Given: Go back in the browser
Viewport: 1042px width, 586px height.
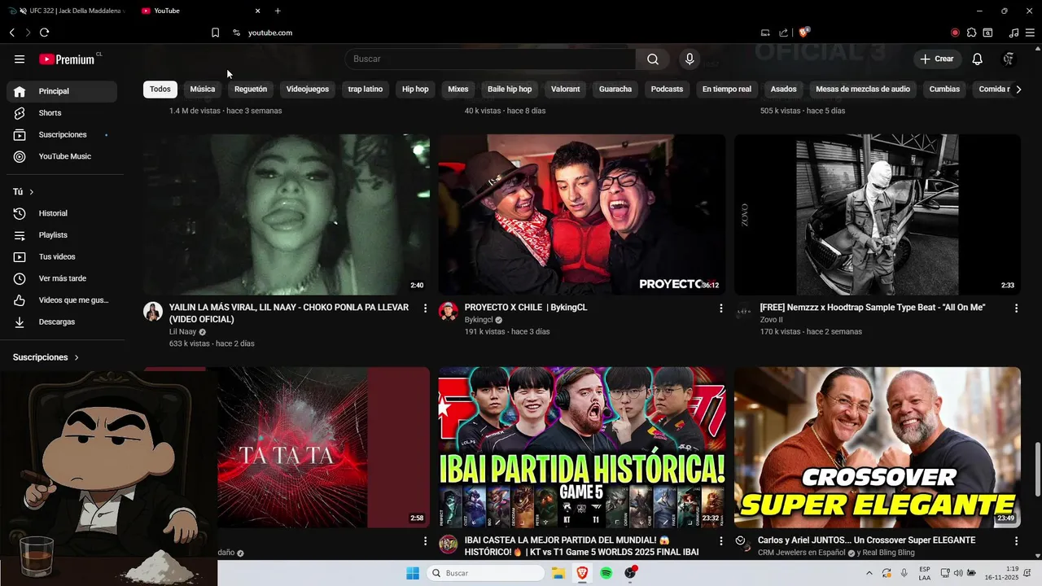Looking at the screenshot, I should [11, 33].
